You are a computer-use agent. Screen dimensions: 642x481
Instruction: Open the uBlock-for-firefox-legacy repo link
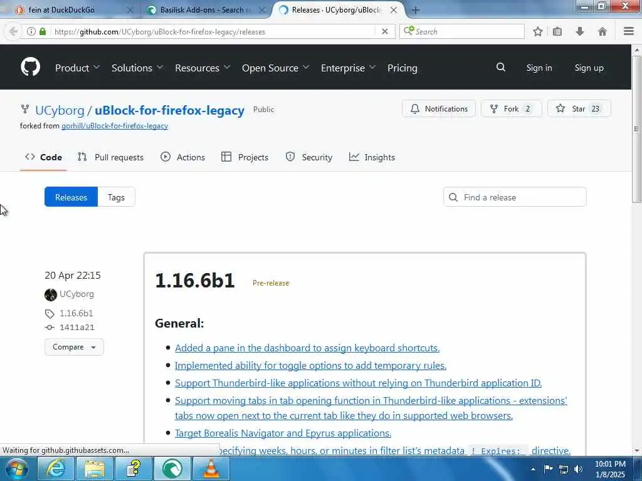click(169, 110)
